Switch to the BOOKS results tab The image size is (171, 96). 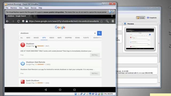77,38
